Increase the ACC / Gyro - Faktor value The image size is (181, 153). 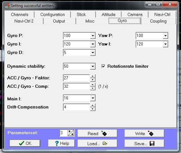93,76
